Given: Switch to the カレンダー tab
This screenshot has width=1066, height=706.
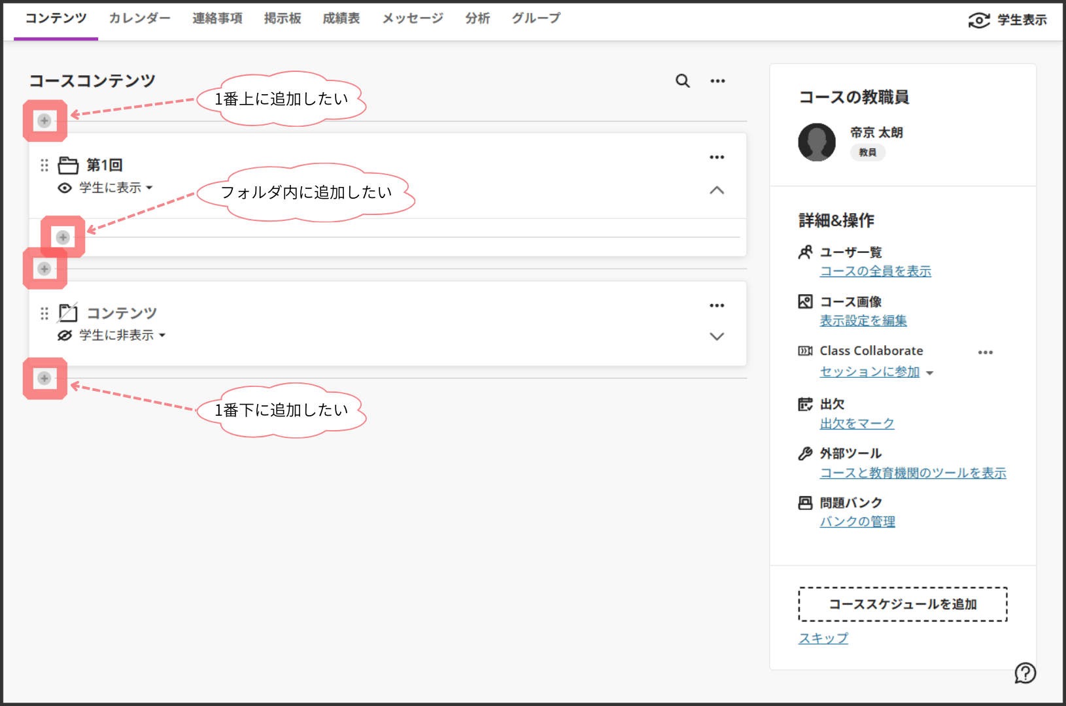Looking at the screenshot, I should [139, 18].
